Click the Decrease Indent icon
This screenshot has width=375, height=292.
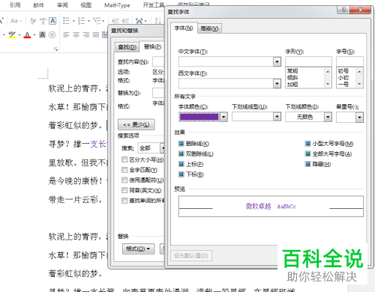pos(115,21)
